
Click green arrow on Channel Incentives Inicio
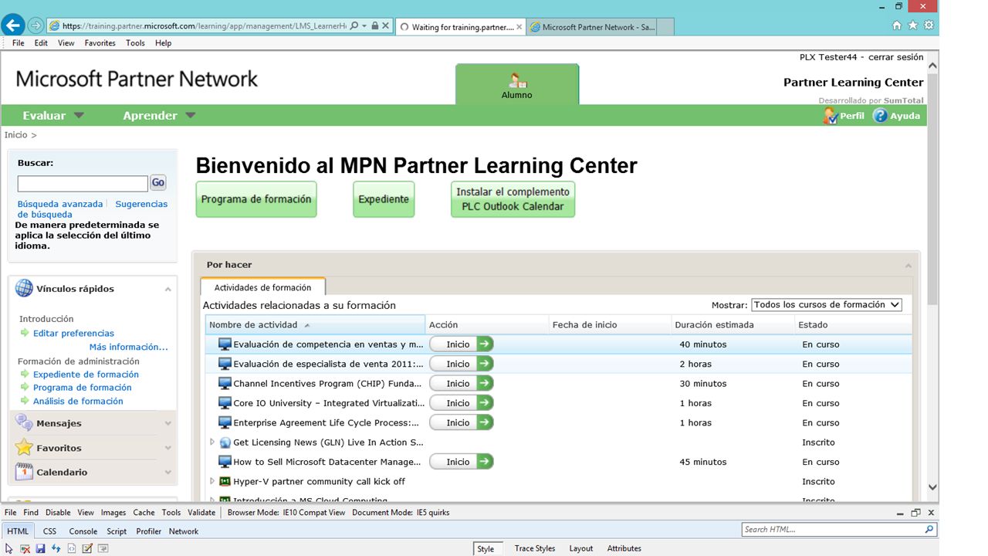coord(485,383)
